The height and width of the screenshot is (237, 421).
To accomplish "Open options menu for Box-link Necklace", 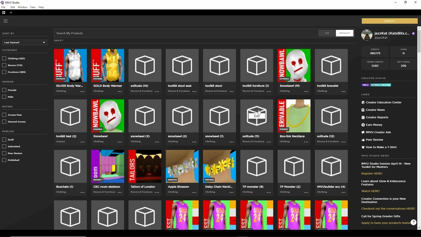I will coord(306,142).
